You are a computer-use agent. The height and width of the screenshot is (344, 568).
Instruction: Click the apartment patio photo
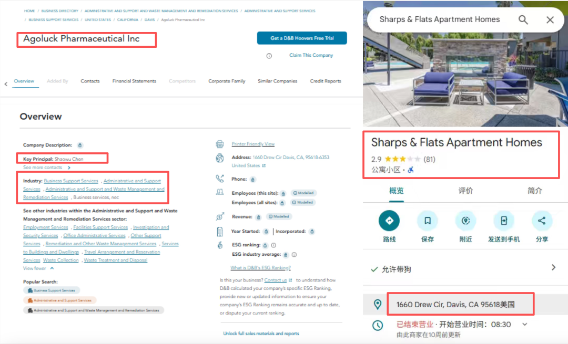tap(465, 80)
